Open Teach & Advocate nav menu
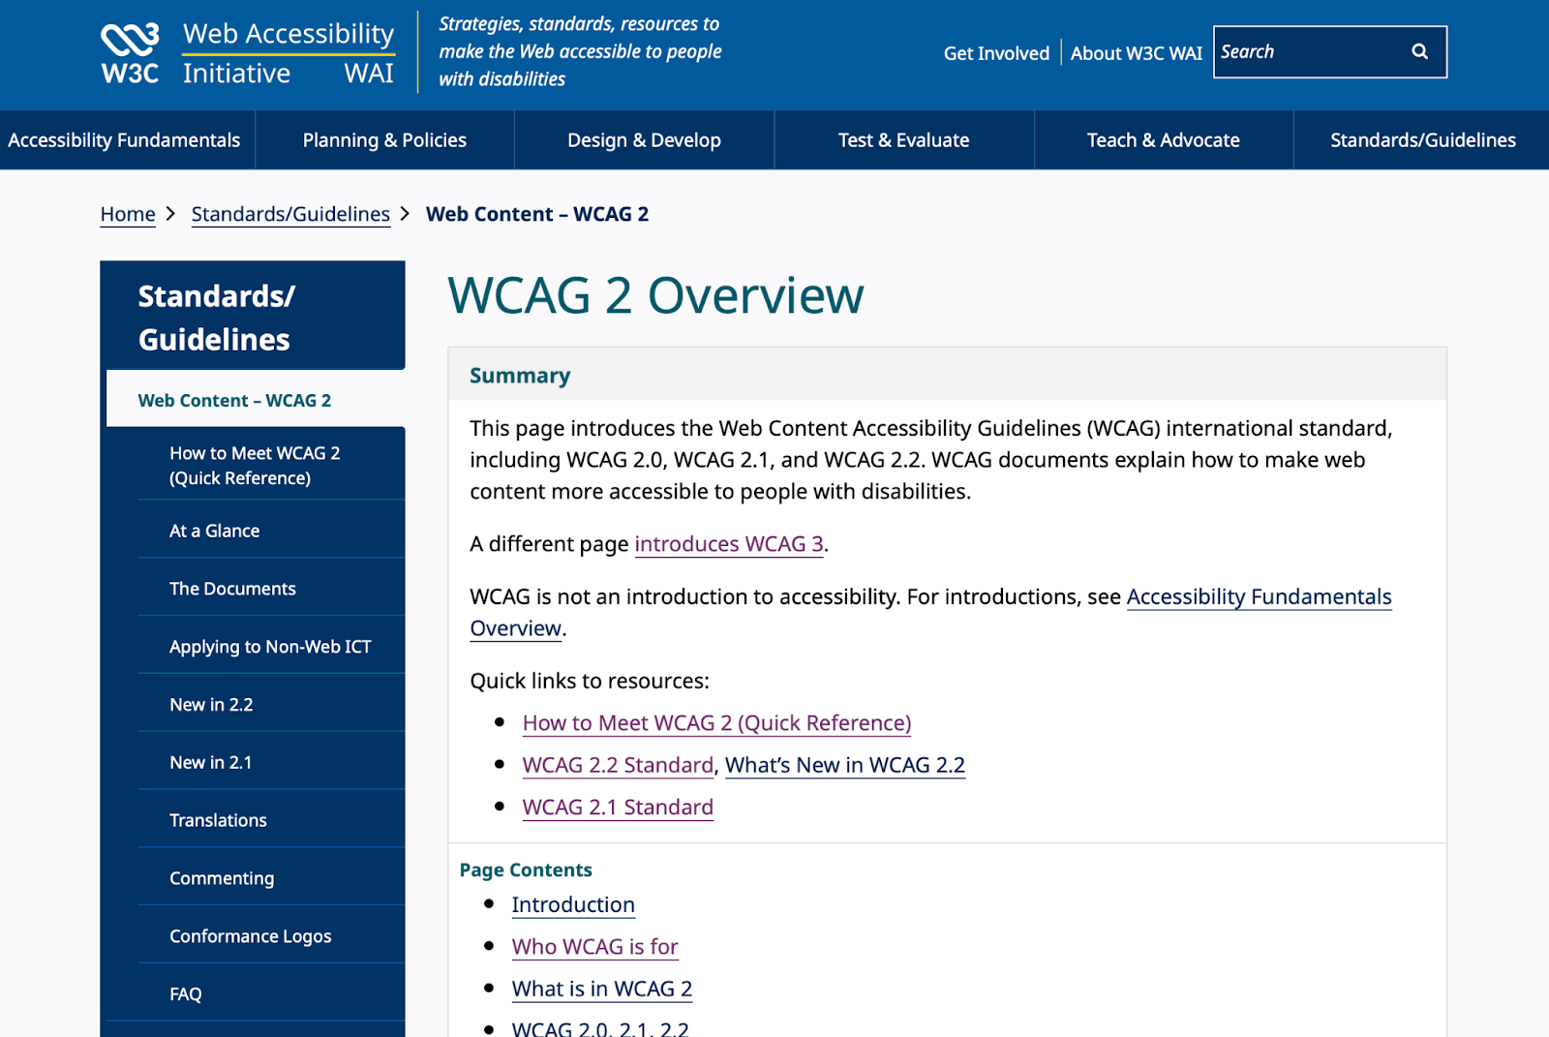The height and width of the screenshot is (1037, 1549). click(1163, 140)
